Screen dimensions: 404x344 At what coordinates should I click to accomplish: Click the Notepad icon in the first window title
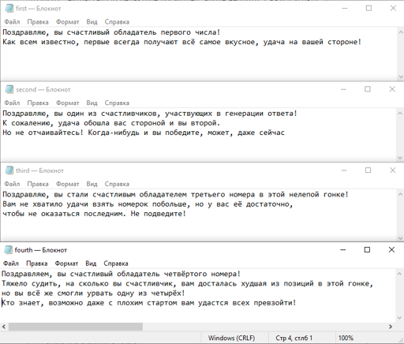tap(9, 9)
